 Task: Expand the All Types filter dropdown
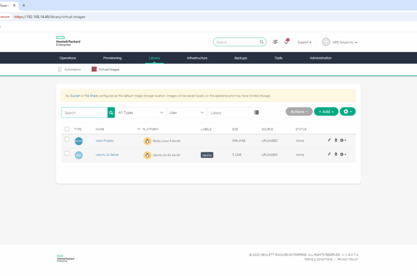[x=141, y=113]
